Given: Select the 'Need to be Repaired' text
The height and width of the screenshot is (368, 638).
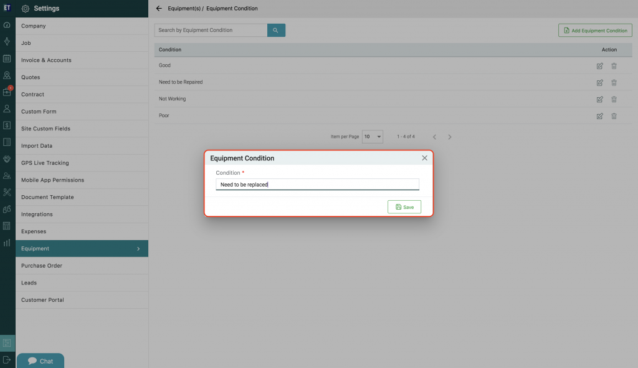Looking at the screenshot, I should point(181,82).
